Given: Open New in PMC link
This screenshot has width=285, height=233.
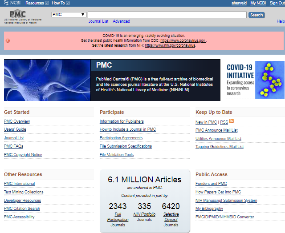Looking at the screenshot, I should [x=206, y=122].
